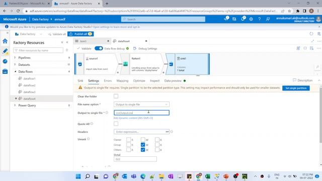Expand the Pipelines tree node
Image resolution: width=322 pixels, height=181 pixels.
point(15,58)
